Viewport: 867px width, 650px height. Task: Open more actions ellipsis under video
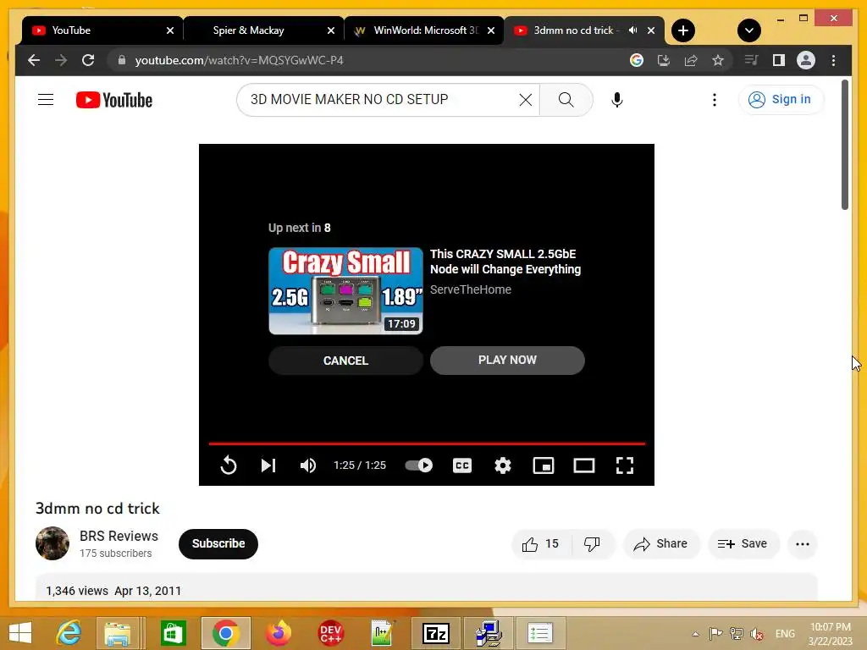pyautogui.click(x=803, y=544)
